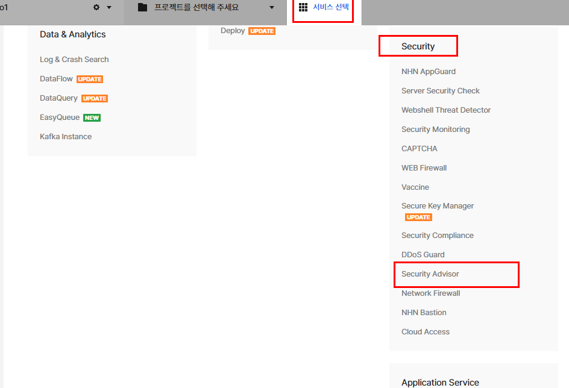Open the EasyQueue service
Viewport: 569px width, 388px height.
[60, 117]
